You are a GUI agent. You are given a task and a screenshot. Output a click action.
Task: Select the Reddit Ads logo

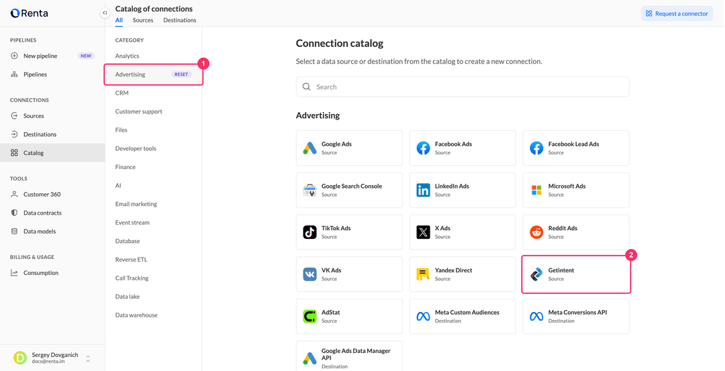[536, 232]
